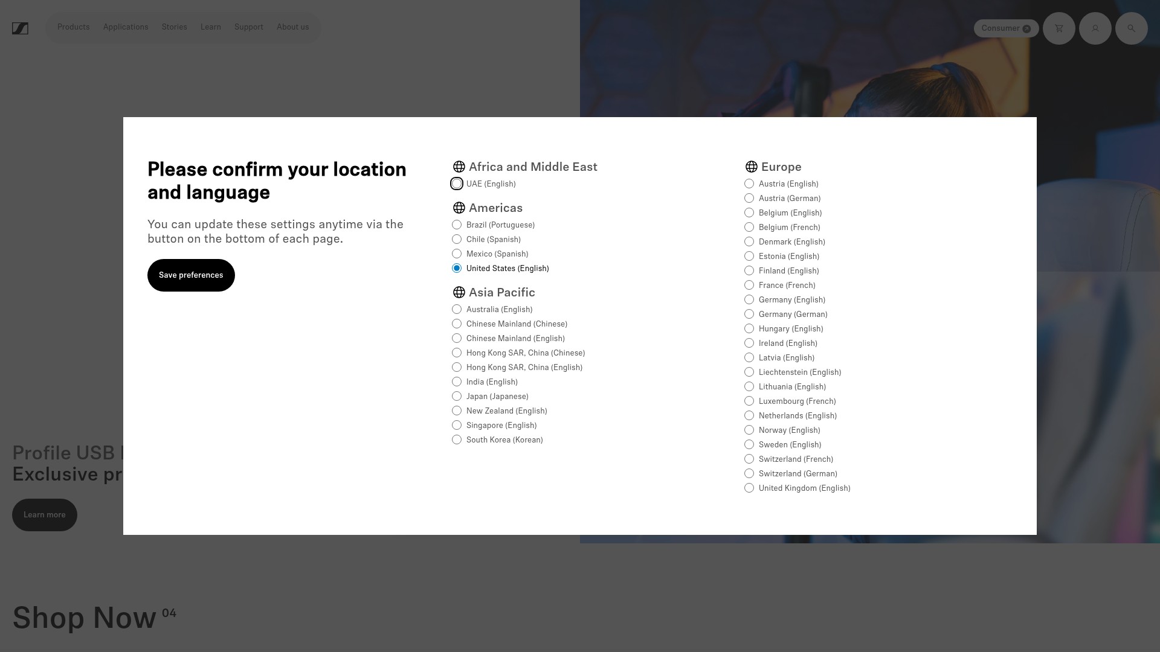This screenshot has height=652, width=1160.
Task: Pick Switzerland (French) option
Action: tap(749, 459)
